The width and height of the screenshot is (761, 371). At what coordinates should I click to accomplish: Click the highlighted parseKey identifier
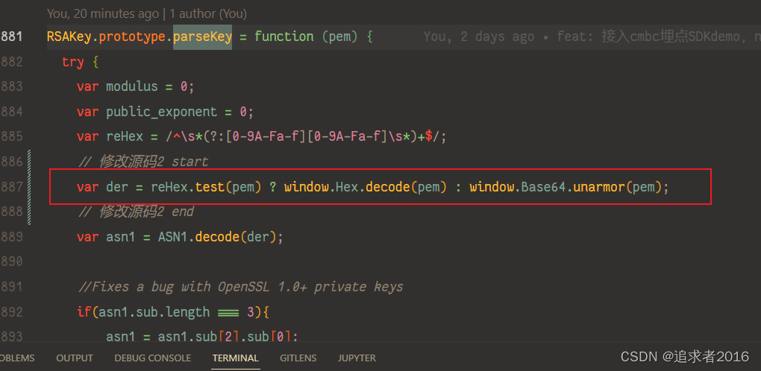[x=202, y=37]
